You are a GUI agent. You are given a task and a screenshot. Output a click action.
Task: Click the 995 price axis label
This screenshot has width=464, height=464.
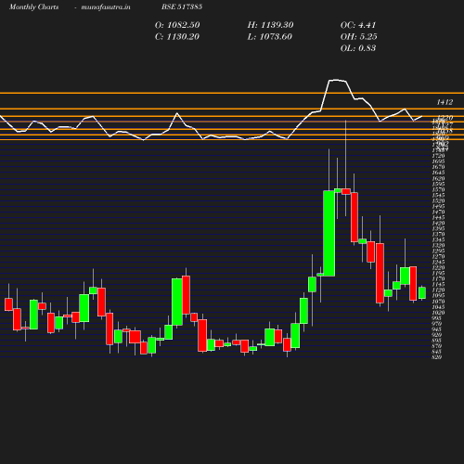click(437, 318)
